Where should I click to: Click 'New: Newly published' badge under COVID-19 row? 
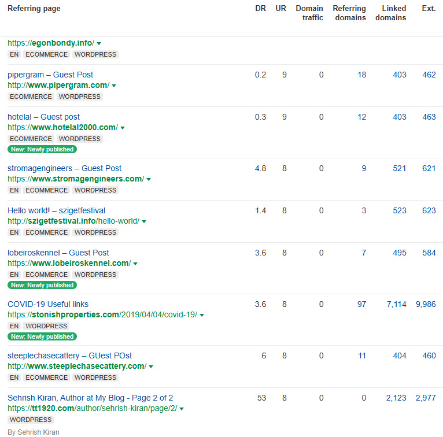[42, 336]
